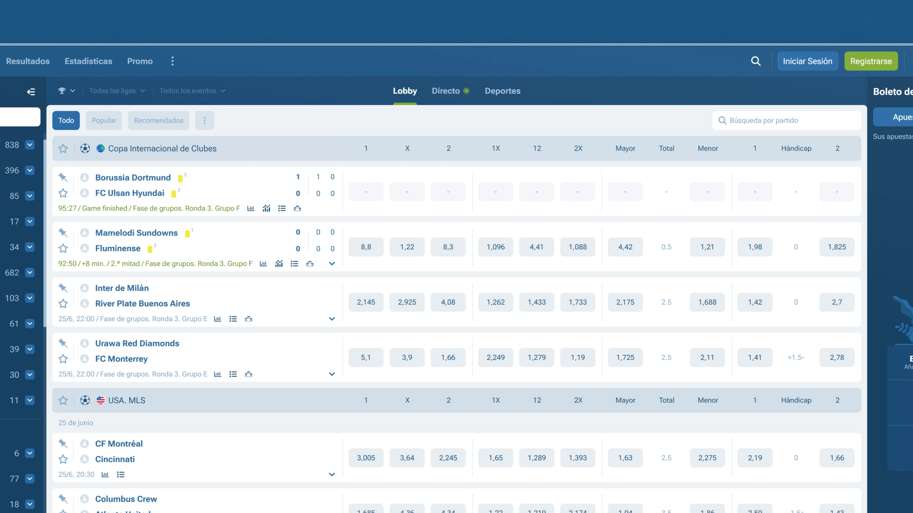Pin the Columbus Crew match
Viewport: 913px width, 513px height.
(x=63, y=498)
